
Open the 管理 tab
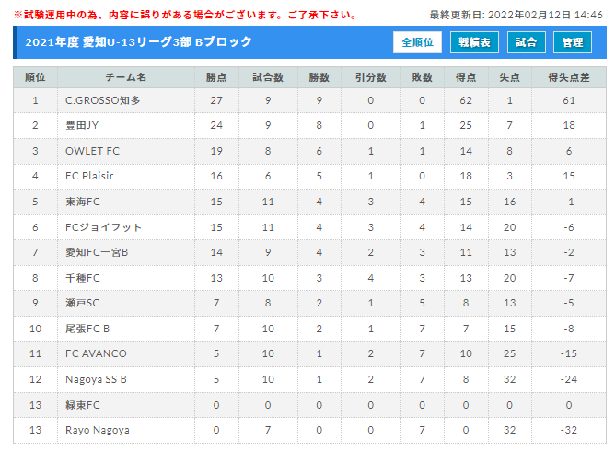573,42
